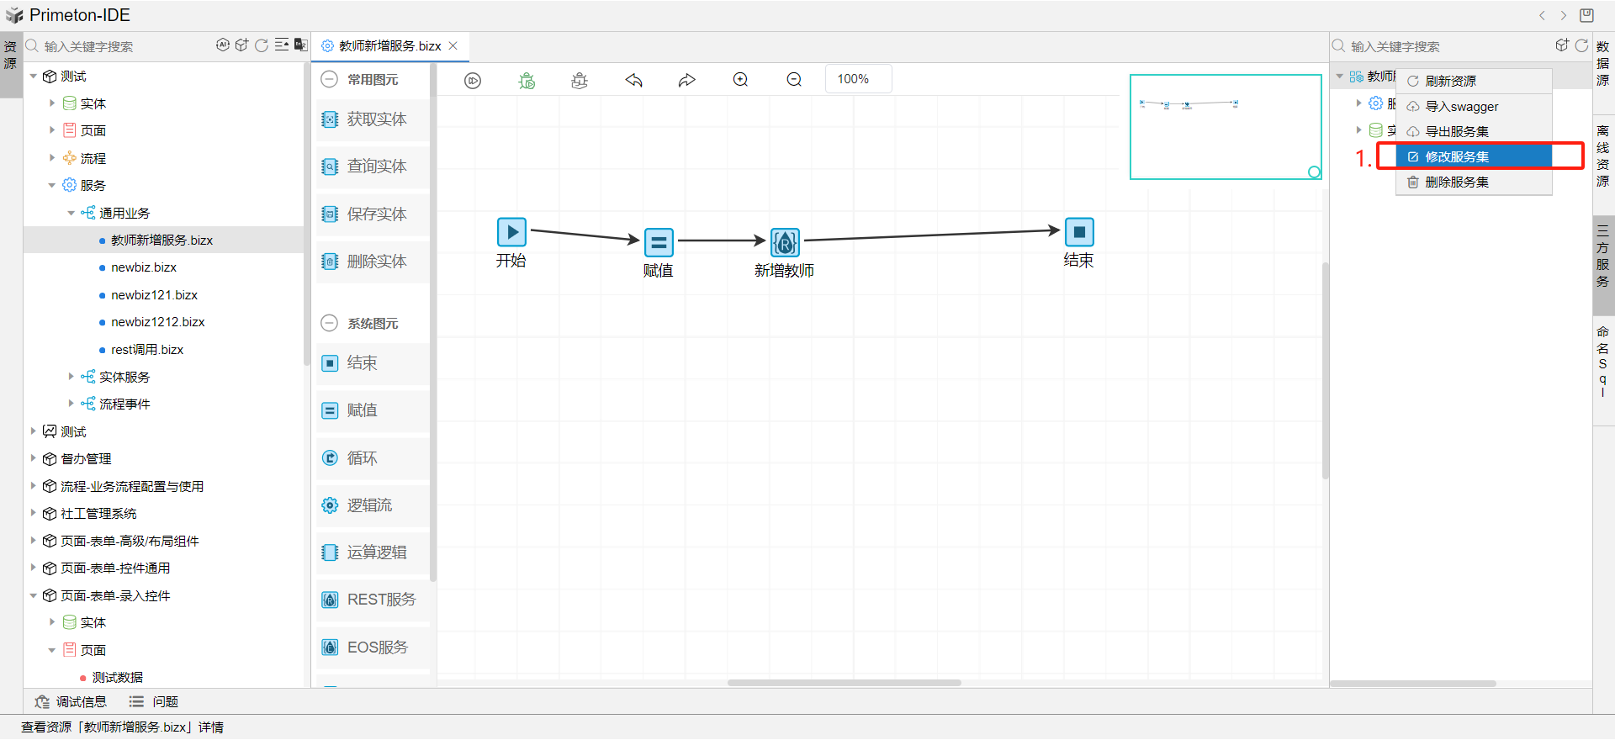1615x740 pixels.
Task: Choose 导入swagger from the context menu
Action: [1461, 107]
